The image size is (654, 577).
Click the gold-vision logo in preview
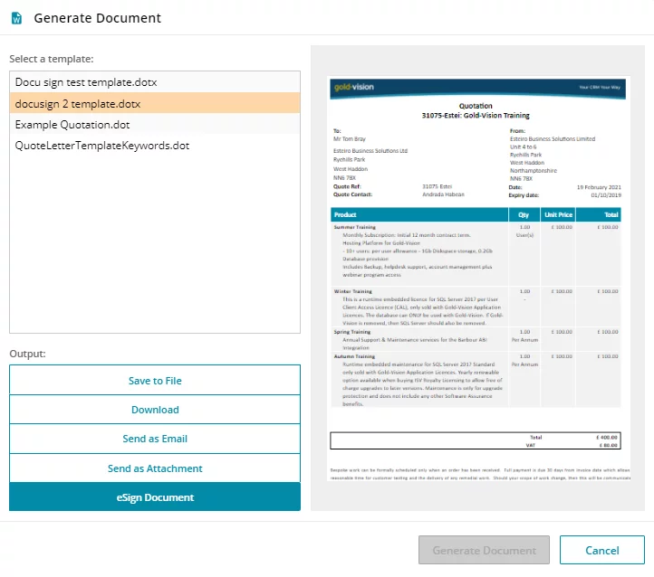click(x=353, y=87)
